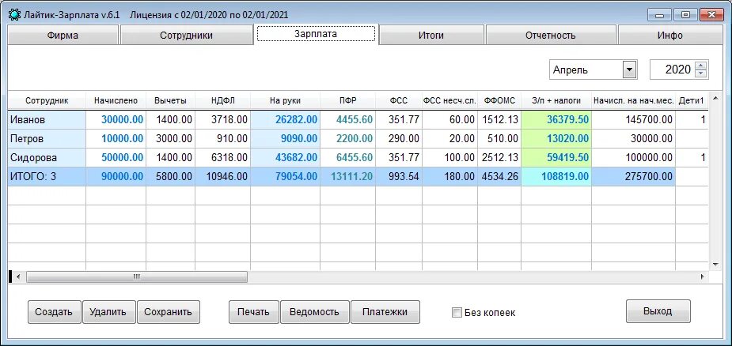Click the ФФОМС column header

(x=499, y=100)
